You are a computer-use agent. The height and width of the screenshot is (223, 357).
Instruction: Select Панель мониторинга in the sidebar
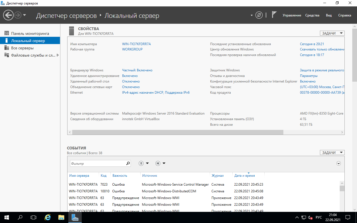point(30,33)
